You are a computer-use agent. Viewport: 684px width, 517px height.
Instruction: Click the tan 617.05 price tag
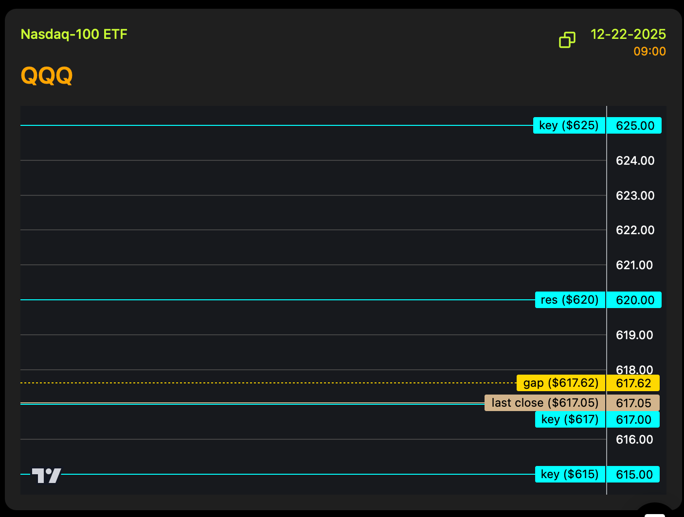(x=633, y=403)
